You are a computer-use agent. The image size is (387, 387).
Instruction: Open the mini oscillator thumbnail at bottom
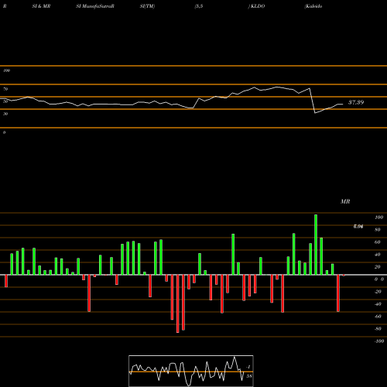click(x=191, y=371)
